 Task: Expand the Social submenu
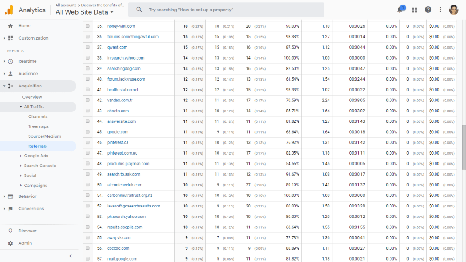point(21,176)
